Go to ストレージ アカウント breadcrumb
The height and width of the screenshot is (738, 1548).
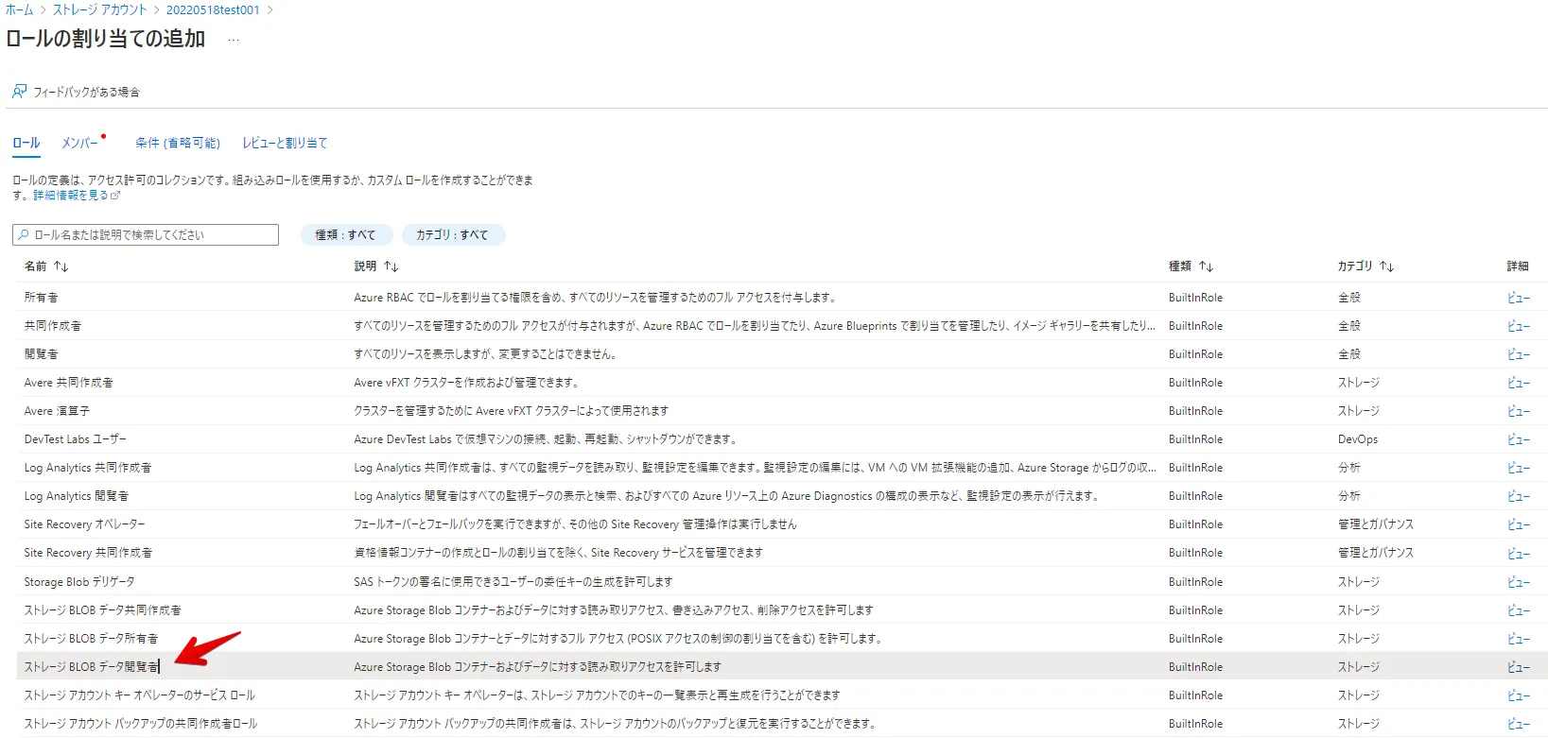99,10
